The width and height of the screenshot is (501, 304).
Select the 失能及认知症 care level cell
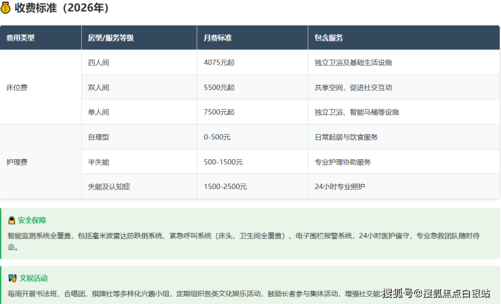[108, 186]
